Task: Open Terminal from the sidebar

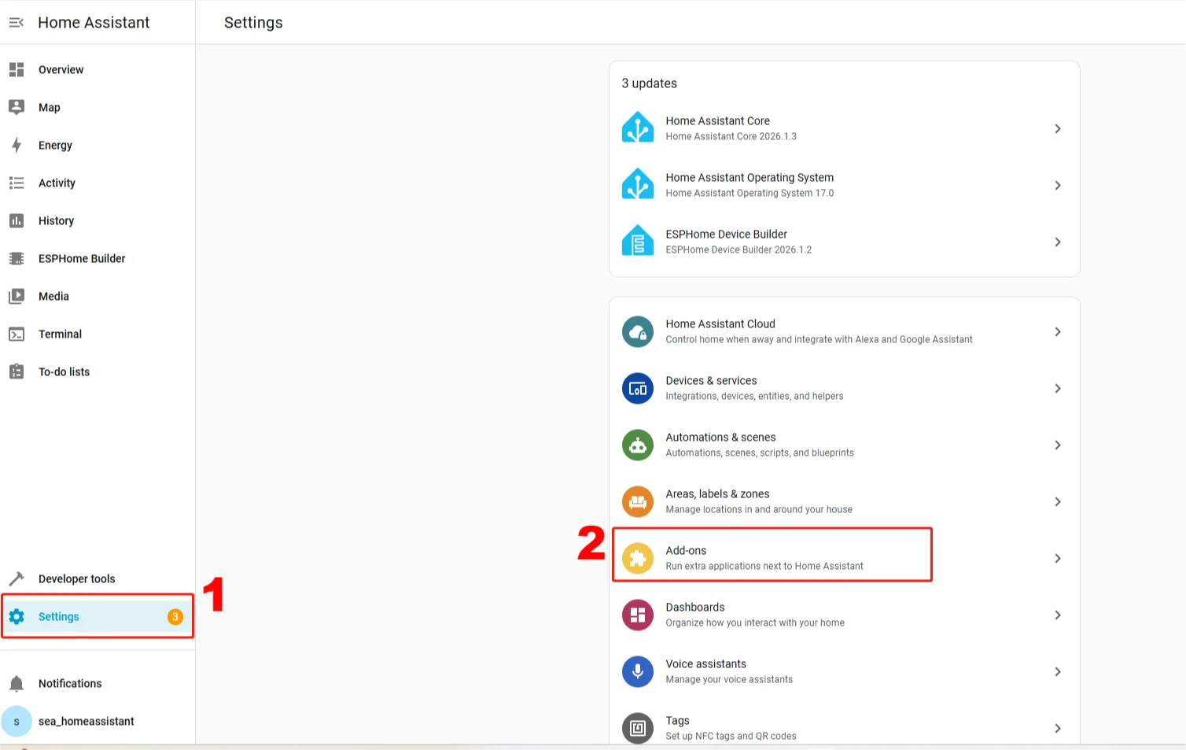Action: pos(60,334)
